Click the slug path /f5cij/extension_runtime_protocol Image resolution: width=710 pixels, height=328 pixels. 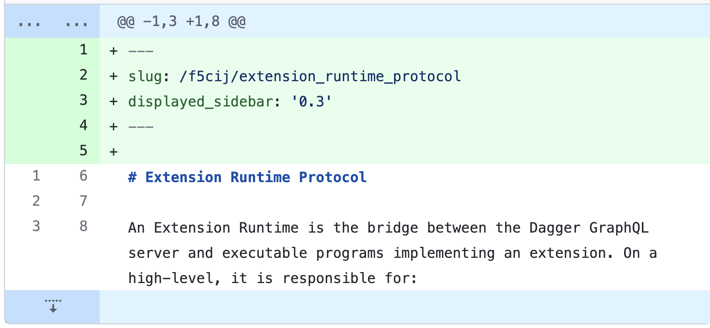[x=320, y=76]
